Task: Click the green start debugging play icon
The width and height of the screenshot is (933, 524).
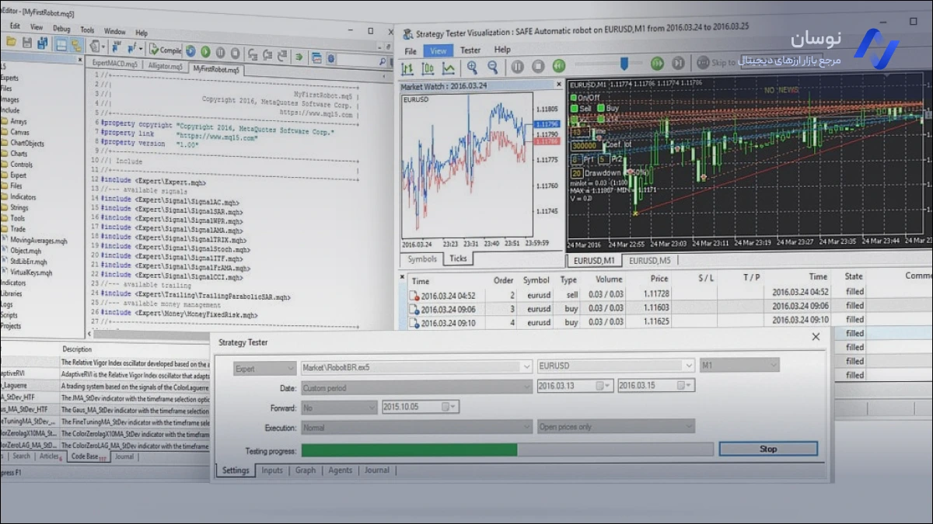Action: click(x=205, y=52)
